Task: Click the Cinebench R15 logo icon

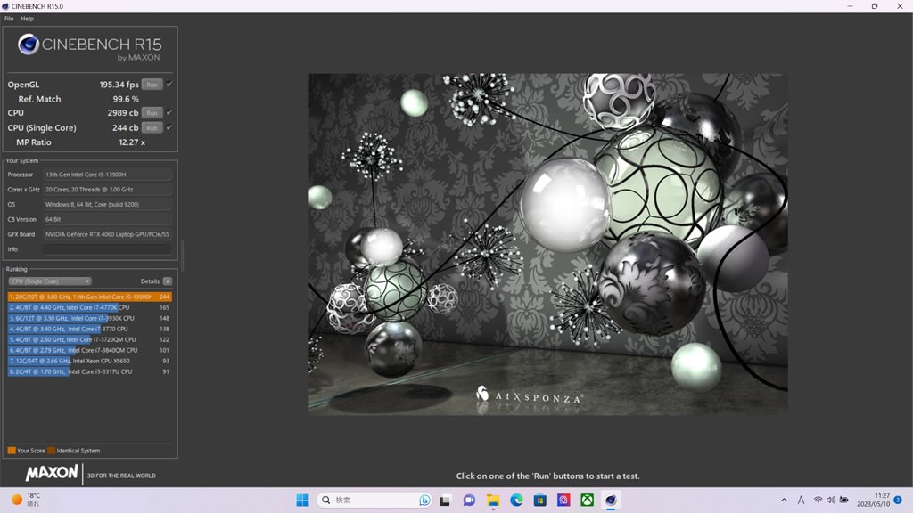Action: (x=29, y=45)
